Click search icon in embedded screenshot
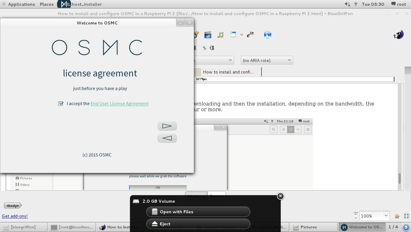Screen dimensions: 411x232 [x=273, y=130]
